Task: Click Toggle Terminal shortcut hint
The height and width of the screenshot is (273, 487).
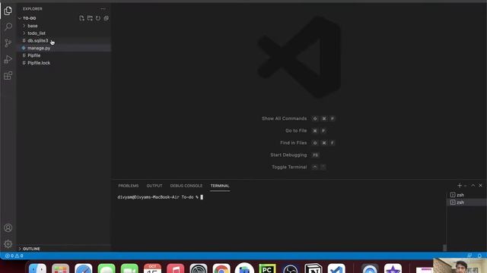Action: [x=299, y=167]
